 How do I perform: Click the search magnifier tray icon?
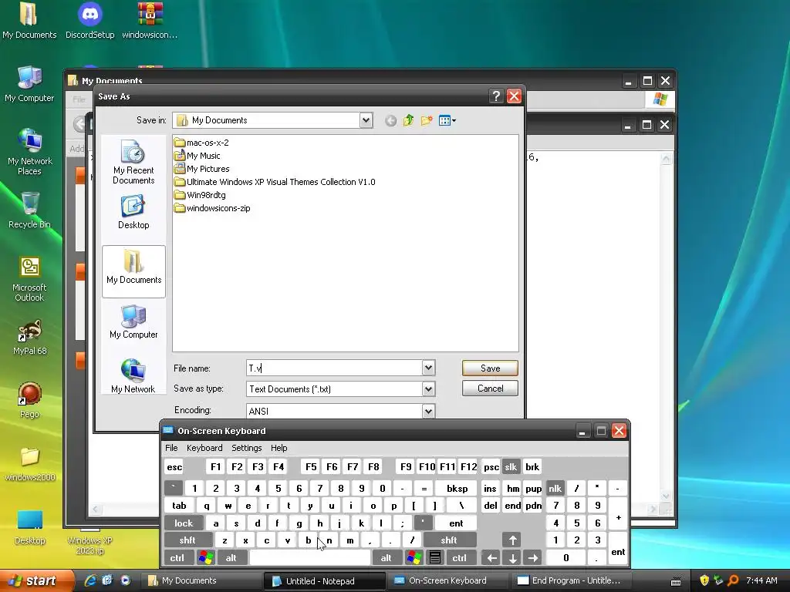[x=733, y=580]
